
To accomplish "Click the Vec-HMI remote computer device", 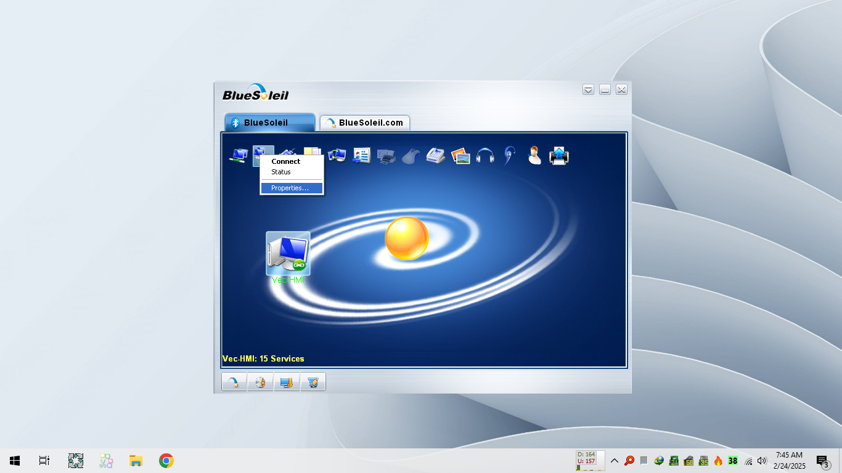I will [x=288, y=253].
